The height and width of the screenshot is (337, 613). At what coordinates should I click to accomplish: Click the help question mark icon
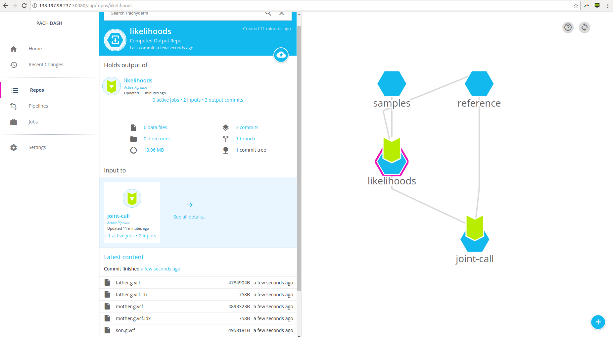(x=568, y=27)
